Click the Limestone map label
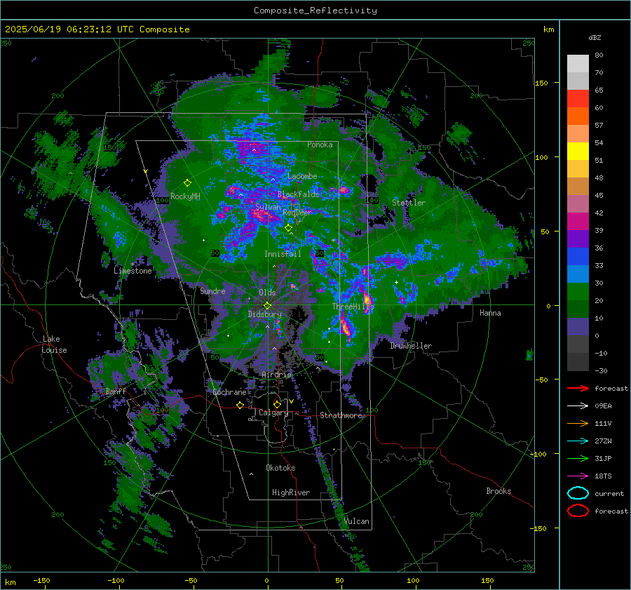The width and height of the screenshot is (631, 590). 133,271
